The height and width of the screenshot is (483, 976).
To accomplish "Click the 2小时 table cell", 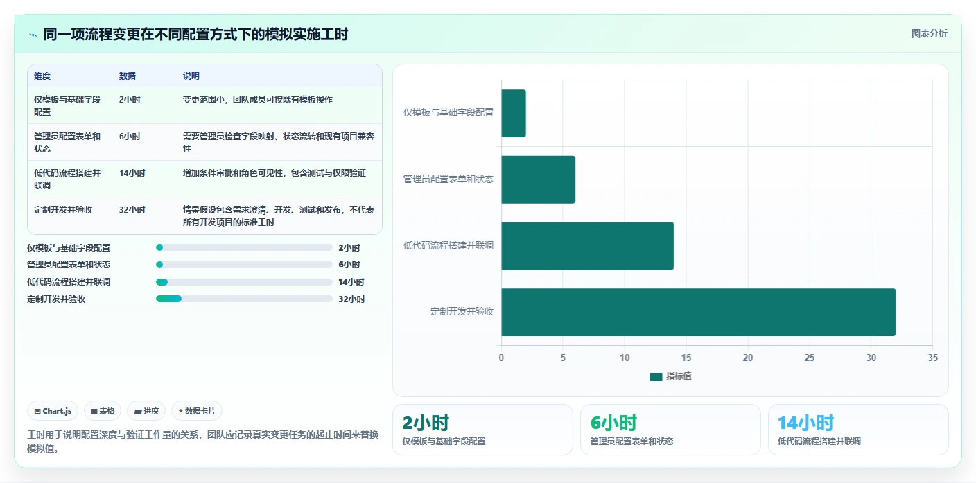I will [x=145, y=105].
